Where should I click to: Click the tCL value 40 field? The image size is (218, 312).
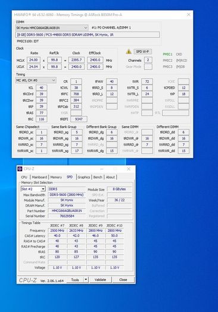(x=41, y=88)
